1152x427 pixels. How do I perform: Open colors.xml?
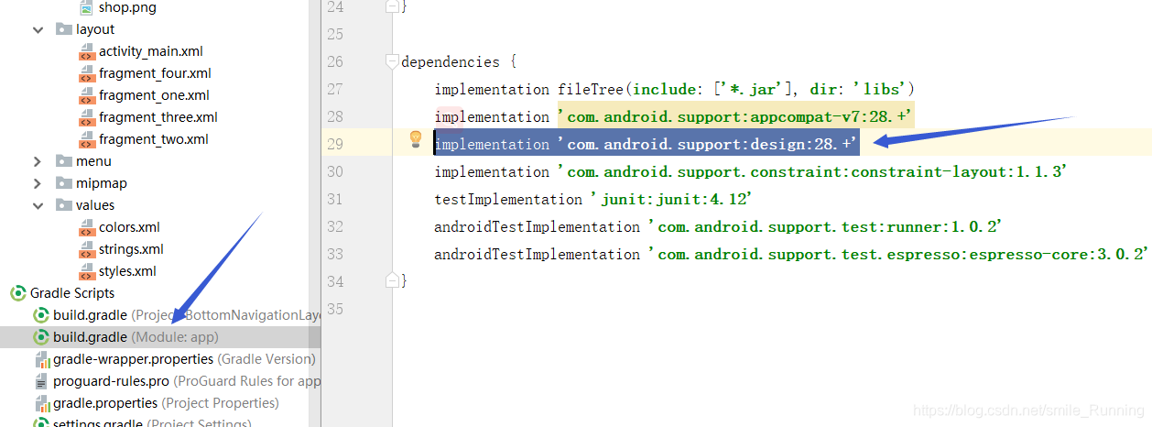click(129, 227)
